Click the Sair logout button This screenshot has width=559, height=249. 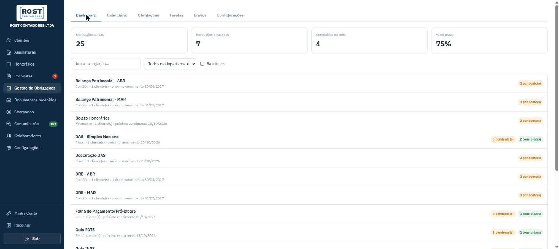[x=32, y=239]
